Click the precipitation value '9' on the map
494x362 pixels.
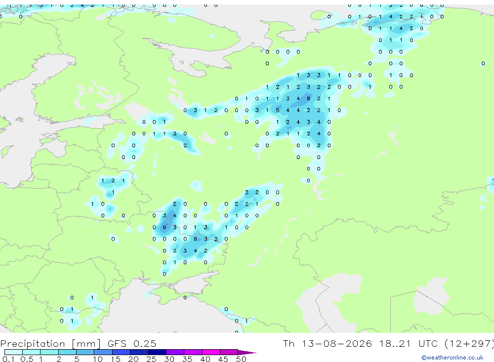coord(165,227)
